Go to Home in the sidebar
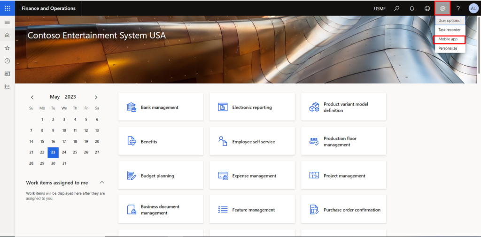This screenshot has height=237, width=481. point(8,35)
